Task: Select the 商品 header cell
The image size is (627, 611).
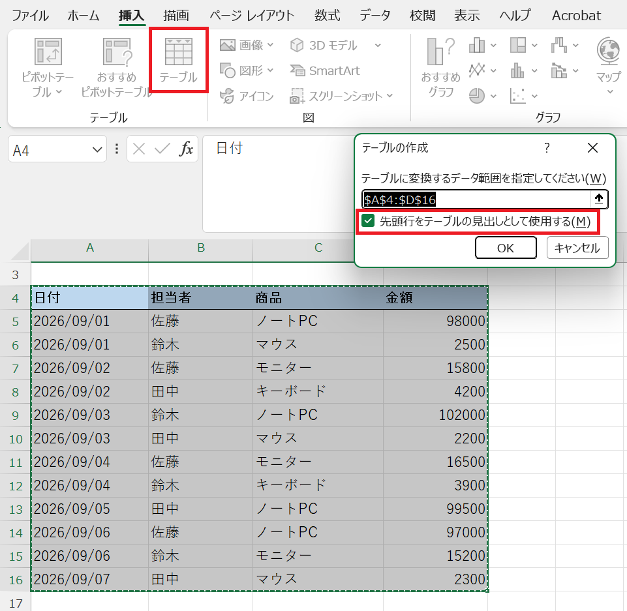Action: (318, 298)
